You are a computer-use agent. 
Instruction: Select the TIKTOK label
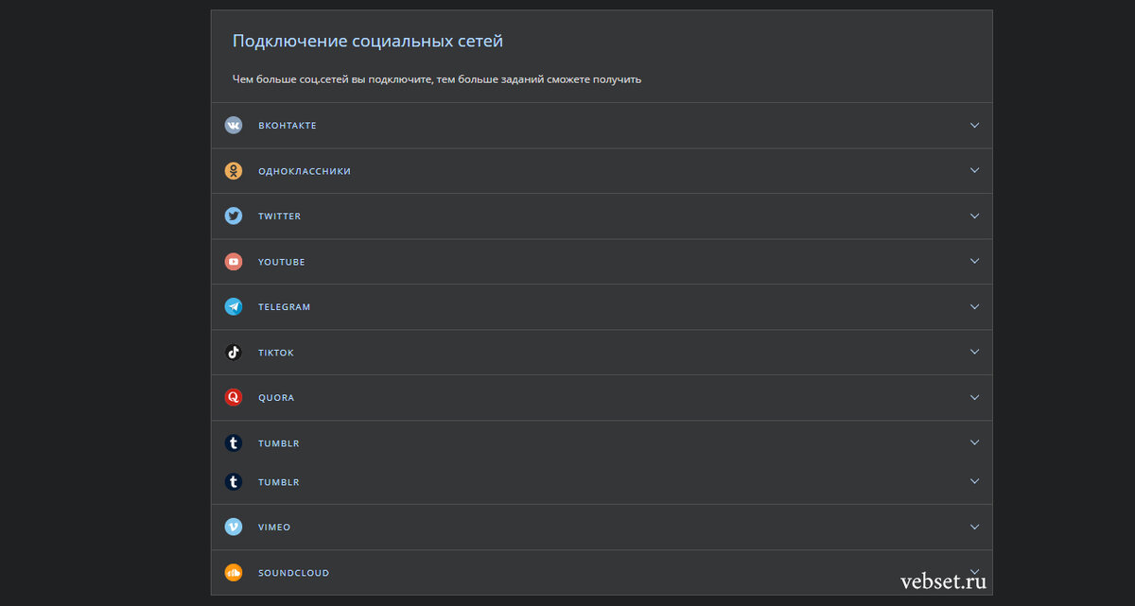point(276,353)
